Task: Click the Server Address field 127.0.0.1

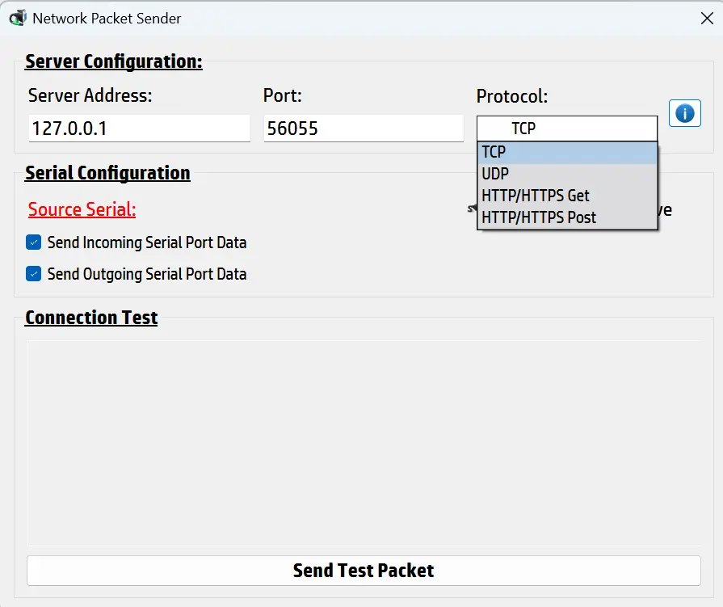Action: (139, 129)
